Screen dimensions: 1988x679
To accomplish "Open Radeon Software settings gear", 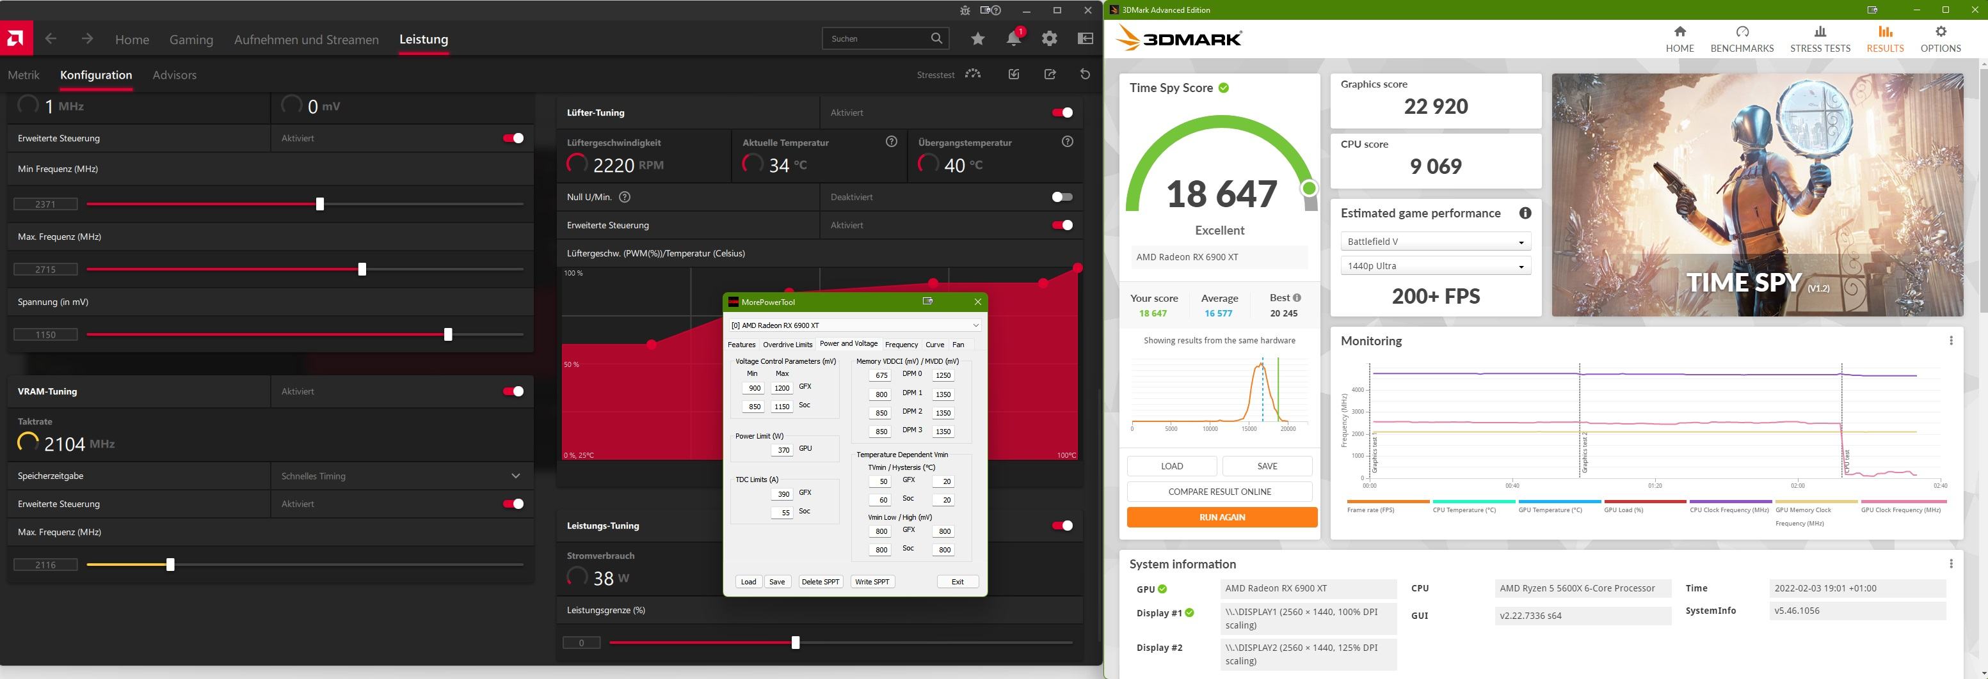I will click(x=1050, y=38).
